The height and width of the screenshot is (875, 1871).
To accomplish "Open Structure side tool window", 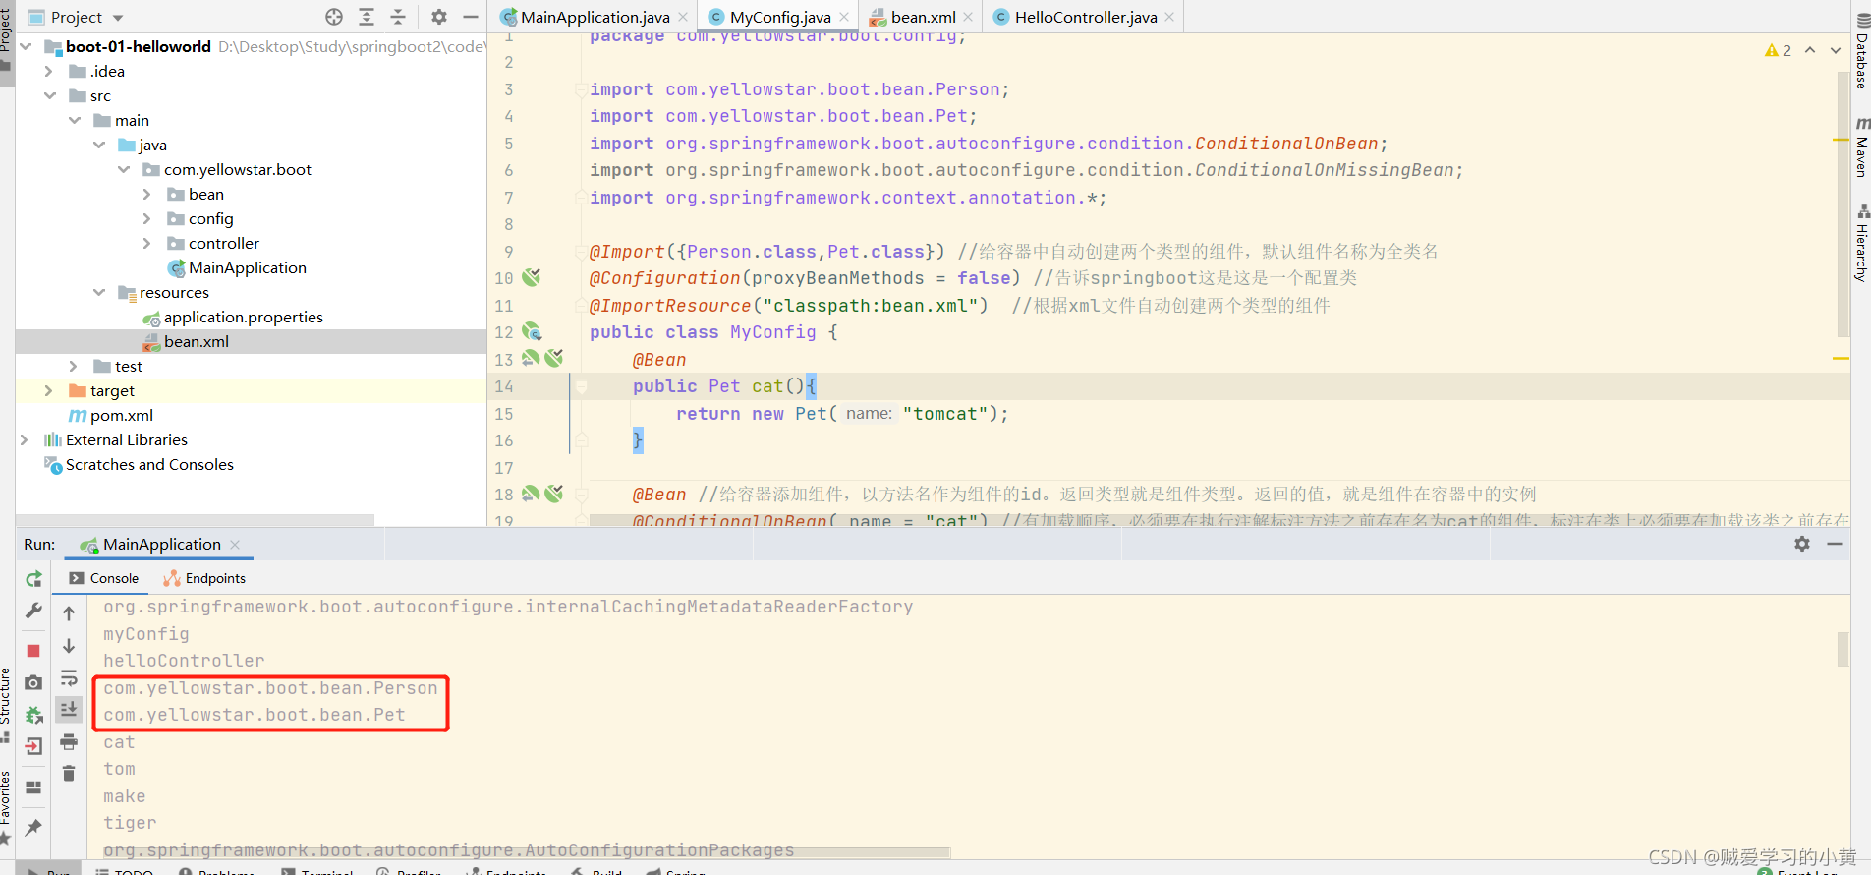I will pyautogui.click(x=6, y=703).
